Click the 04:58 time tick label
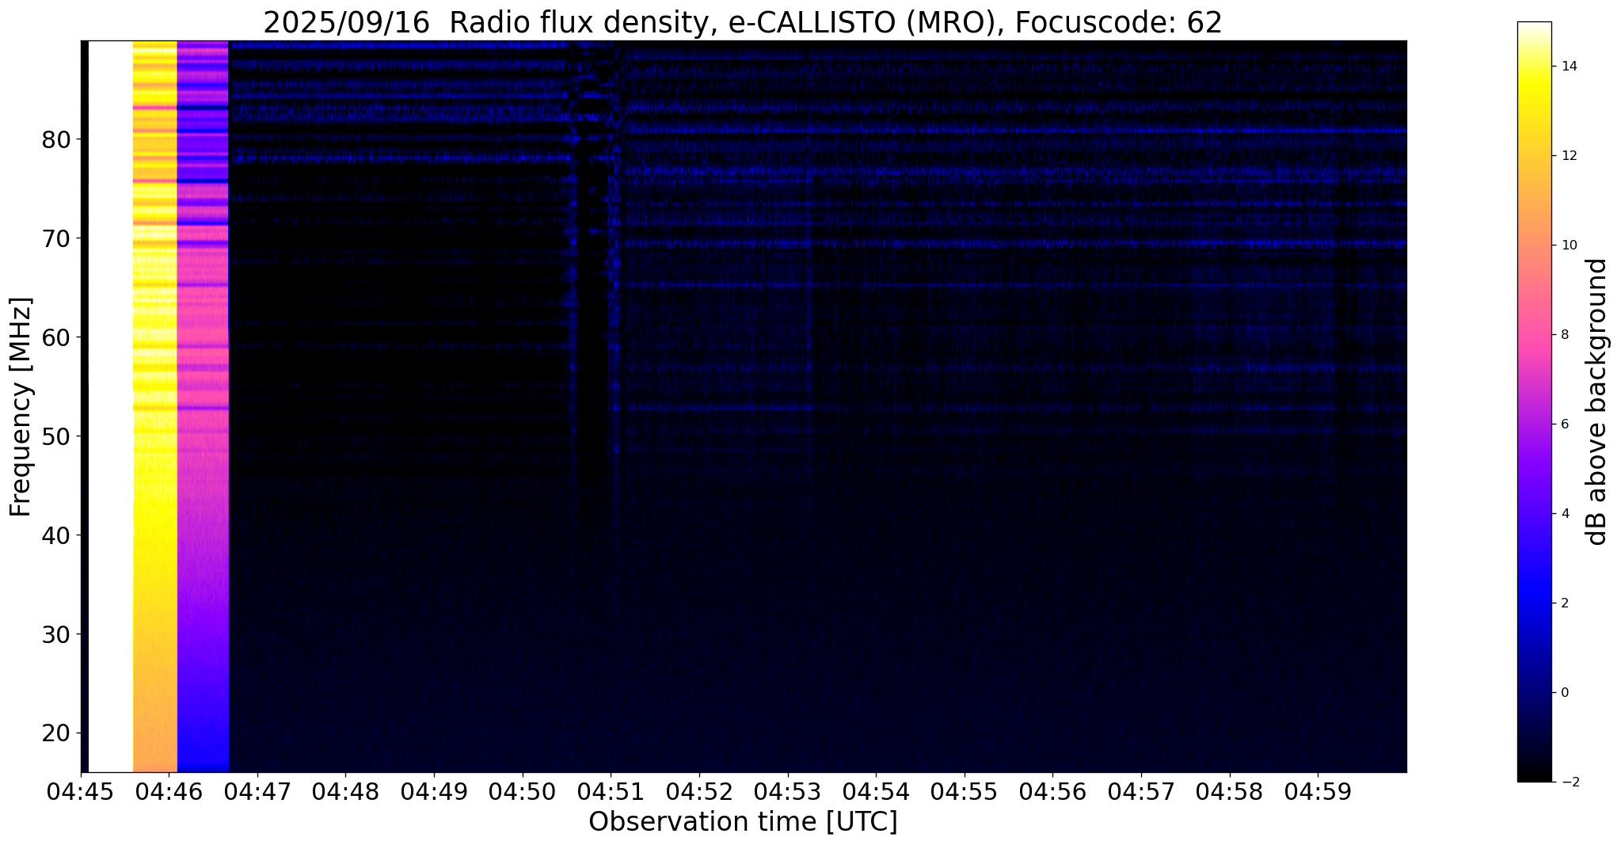 click(x=1230, y=792)
